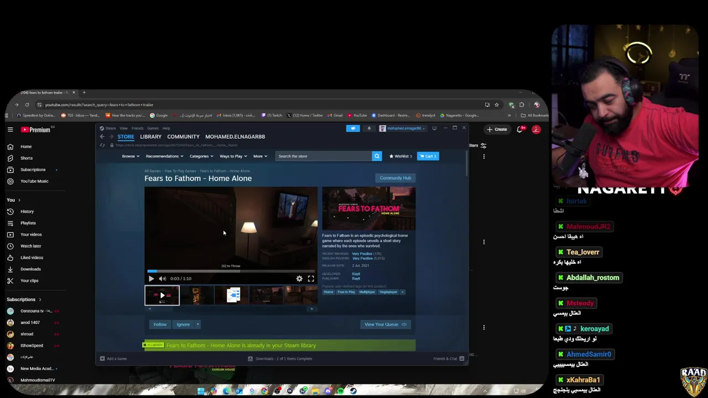Ignore this game on Steam
708x398 pixels.
tap(183, 324)
